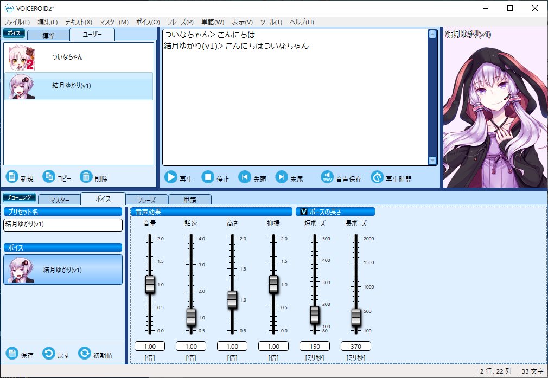
Task: Click the チューニング panel label badge
Action: (19, 197)
